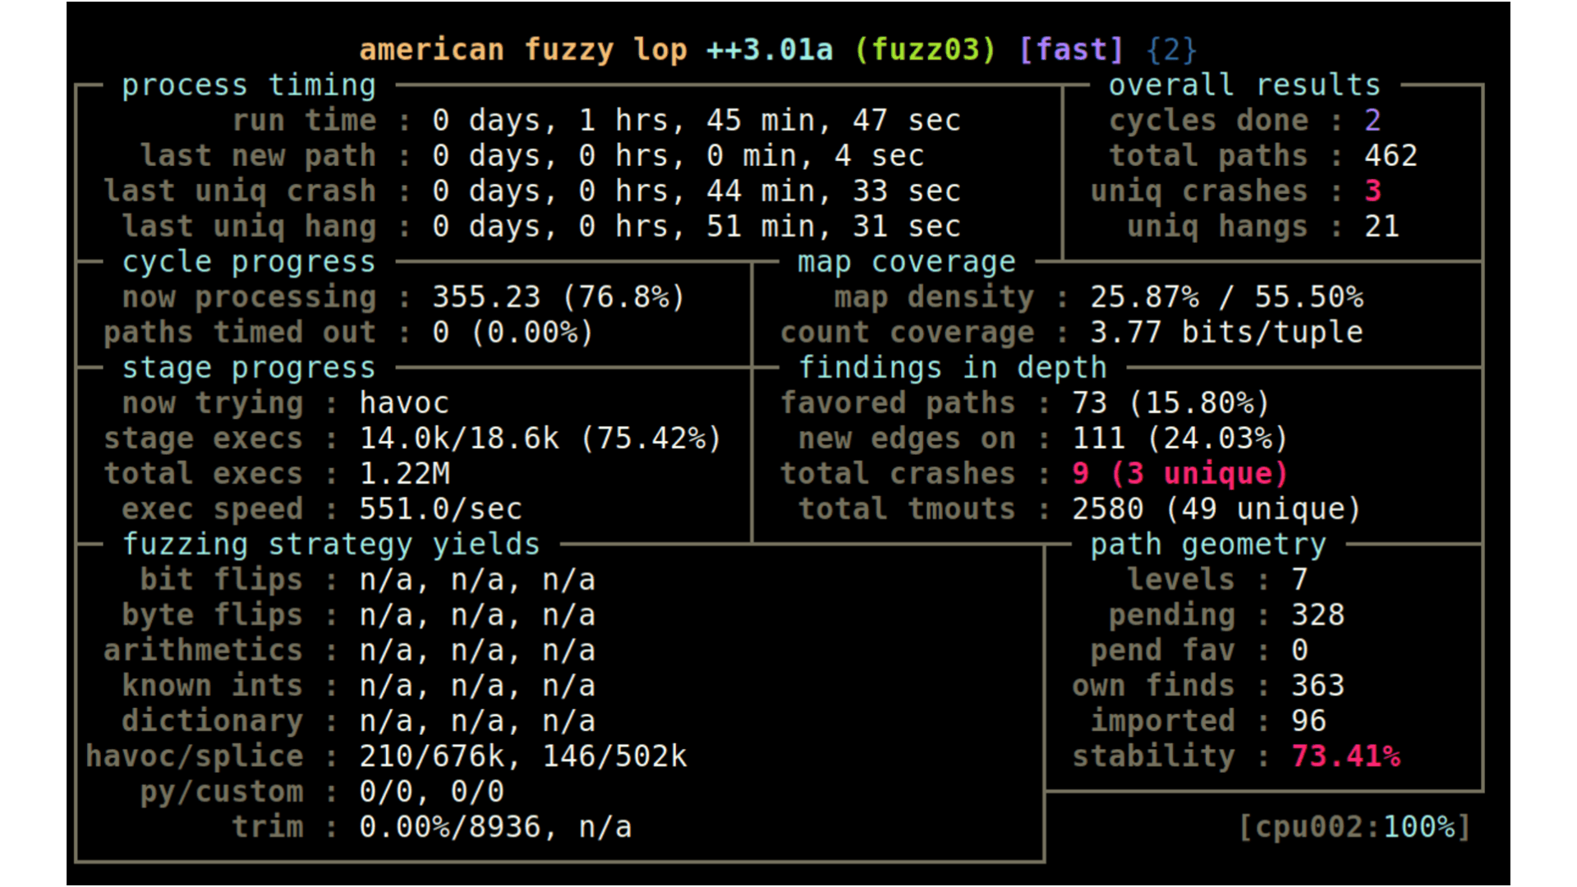Select the bit flips n/a values
1577x887 pixels.
click(477, 580)
